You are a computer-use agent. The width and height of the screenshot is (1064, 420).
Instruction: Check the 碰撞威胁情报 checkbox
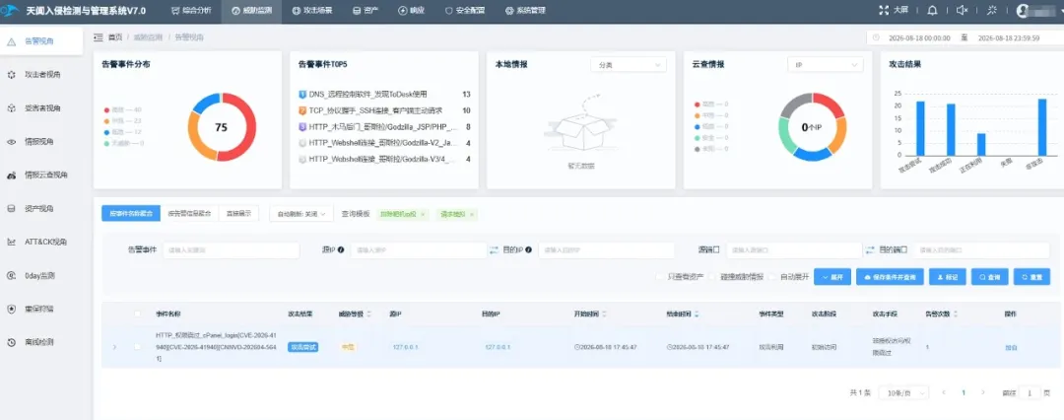tap(712, 277)
